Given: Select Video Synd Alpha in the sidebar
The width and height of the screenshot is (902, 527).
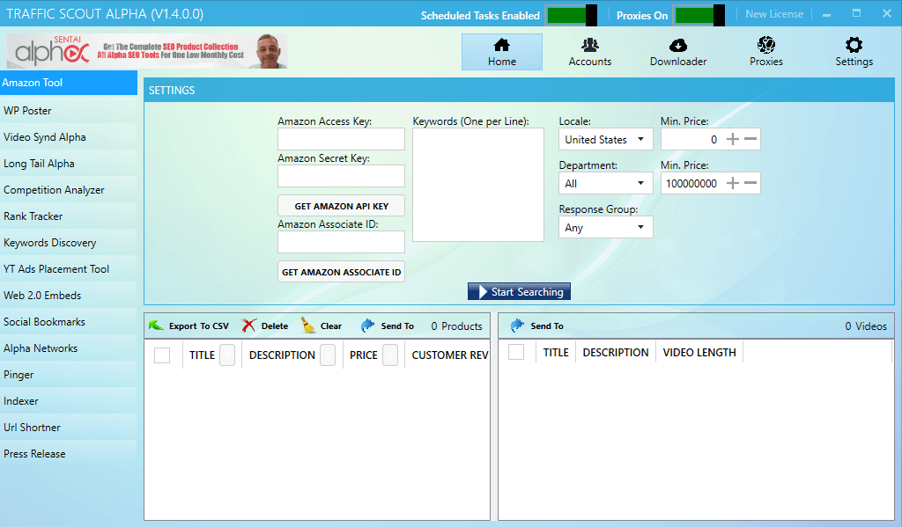Looking at the screenshot, I should pyautogui.click(x=69, y=136).
